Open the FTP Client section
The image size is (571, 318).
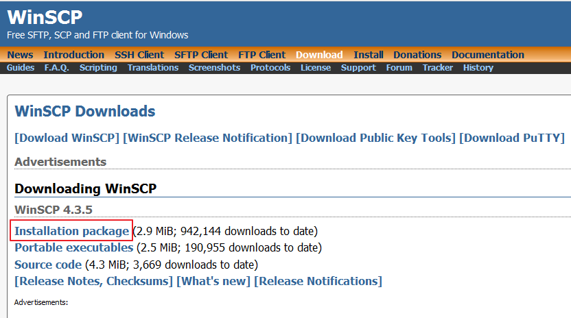(262, 55)
